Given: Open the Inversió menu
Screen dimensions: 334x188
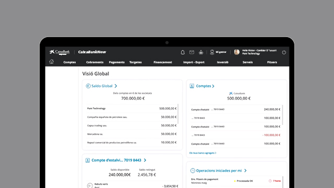Looking at the screenshot, I should [x=223, y=62].
